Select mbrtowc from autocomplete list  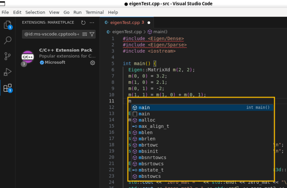(202, 145)
